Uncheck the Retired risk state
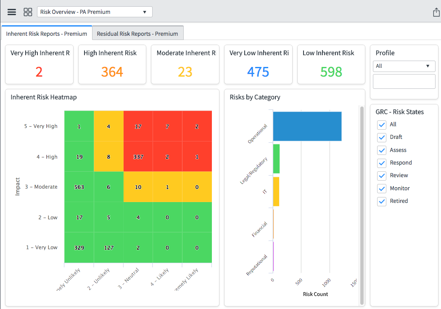Screen dimensions: 441x309 coord(382,201)
